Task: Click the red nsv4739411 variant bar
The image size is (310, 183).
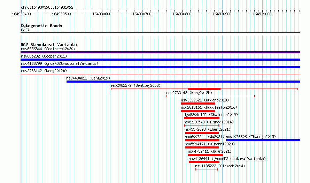Action: [206, 155]
